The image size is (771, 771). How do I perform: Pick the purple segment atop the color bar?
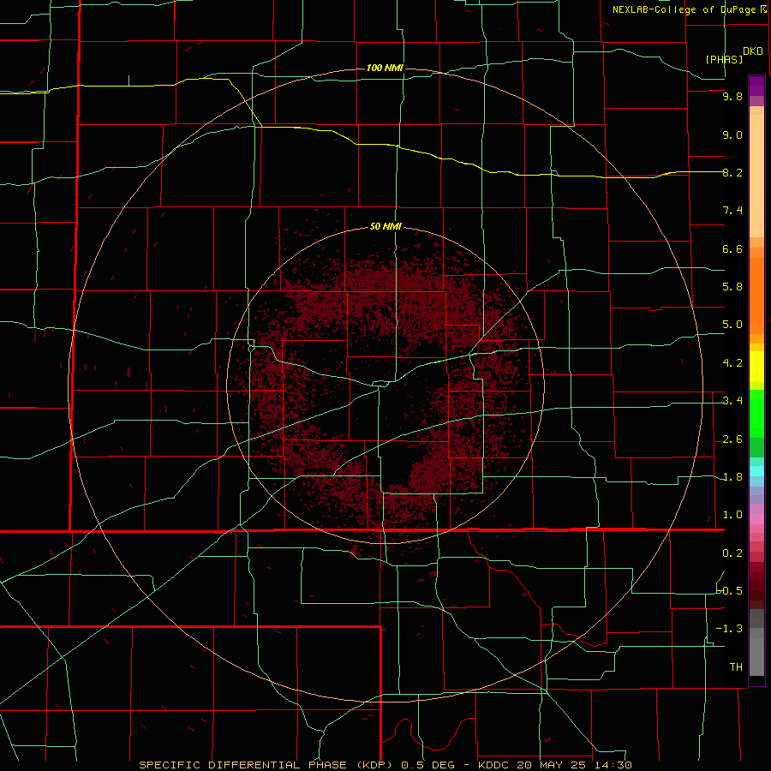pyautogui.click(x=756, y=87)
